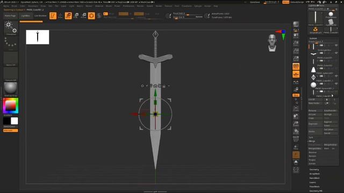
Task: Switch to the LightBox tab
Action: point(25,16)
